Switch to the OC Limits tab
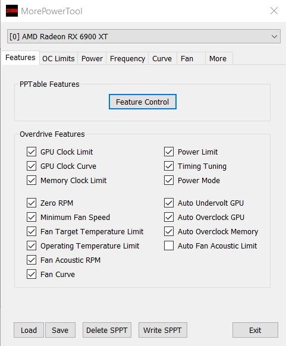This screenshot has width=286, height=346. point(58,59)
